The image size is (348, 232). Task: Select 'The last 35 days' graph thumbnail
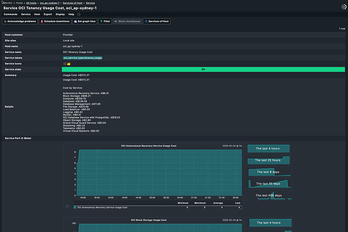tap(269, 184)
